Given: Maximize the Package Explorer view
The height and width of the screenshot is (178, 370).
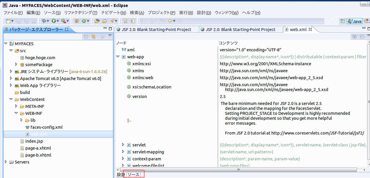Looking at the screenshot, I should tap(110, 29).
